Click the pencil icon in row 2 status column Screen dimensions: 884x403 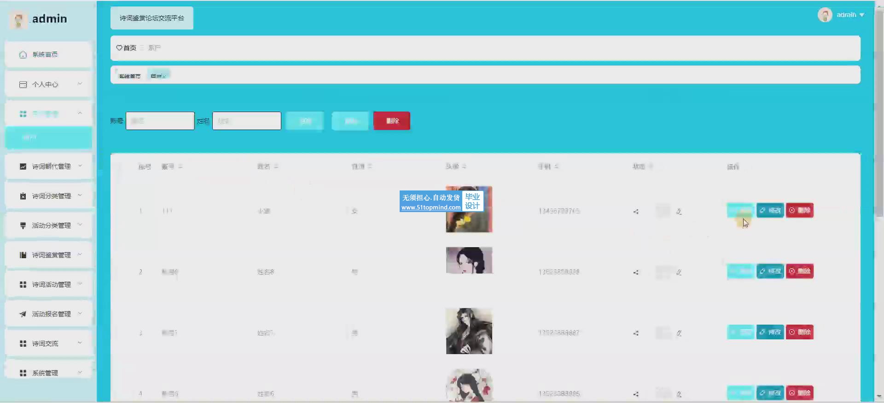click(679, 272)
